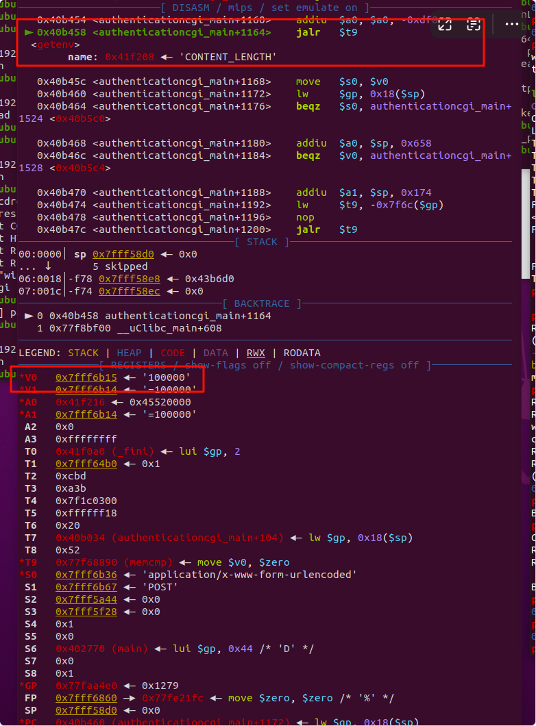This screenshot has height=726, width=536.
Task: Click the vertical scrollbar thumb at right edge
Action: click(525, 224)
